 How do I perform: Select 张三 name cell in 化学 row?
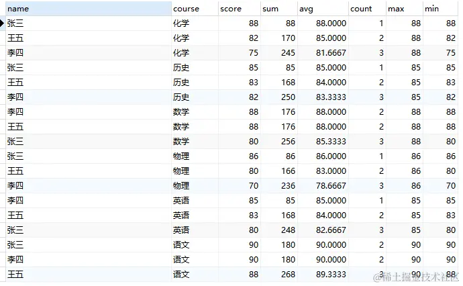pos(89,23)
